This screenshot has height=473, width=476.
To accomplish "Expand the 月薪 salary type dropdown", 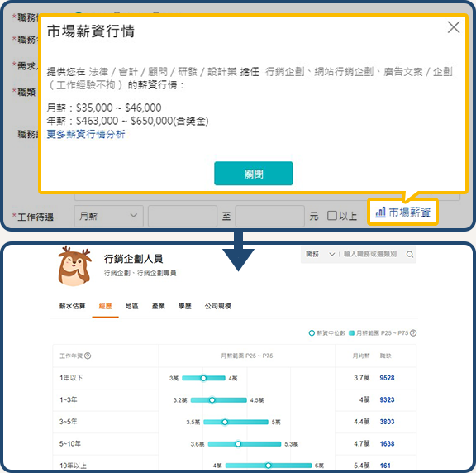I will (x=108, y=216).
